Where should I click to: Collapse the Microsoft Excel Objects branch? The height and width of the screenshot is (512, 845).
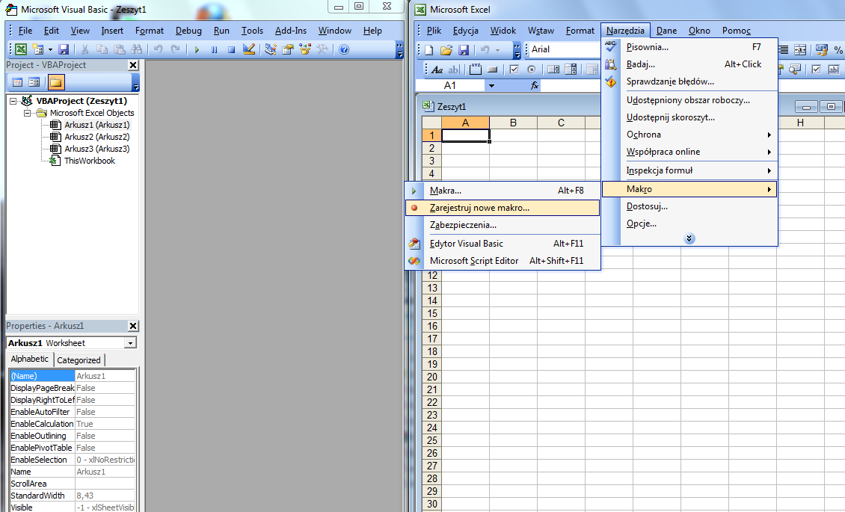28,112
